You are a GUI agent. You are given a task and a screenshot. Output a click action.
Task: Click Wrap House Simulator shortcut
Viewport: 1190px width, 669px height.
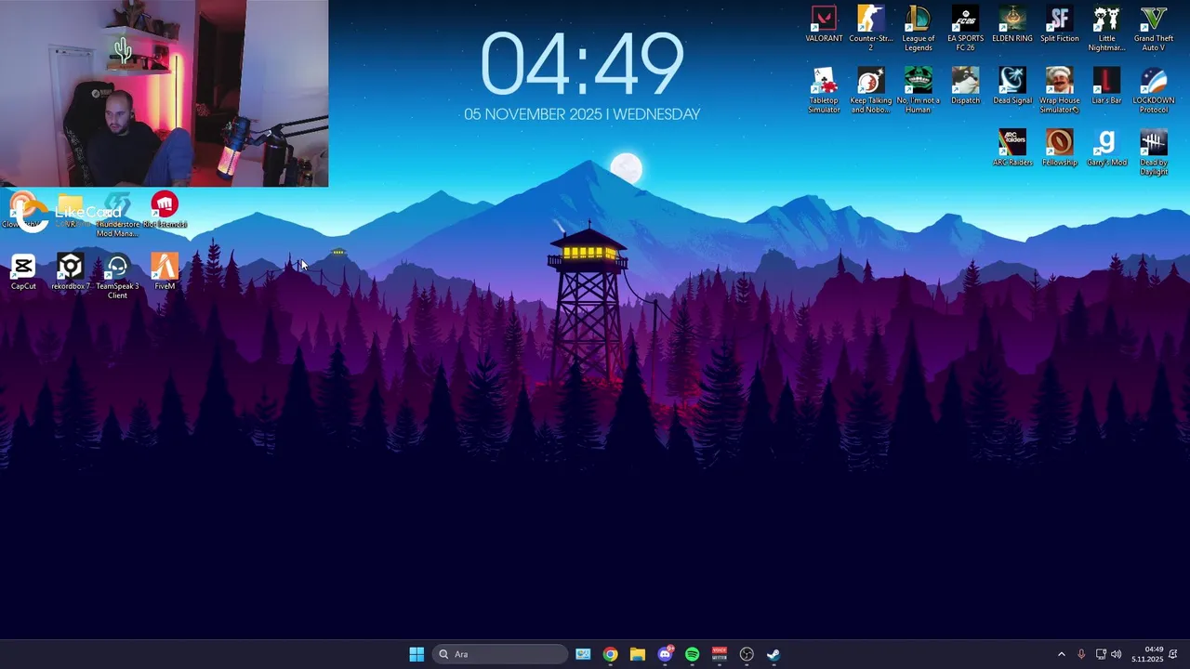pyautogui.click(x=1060, y=91)
